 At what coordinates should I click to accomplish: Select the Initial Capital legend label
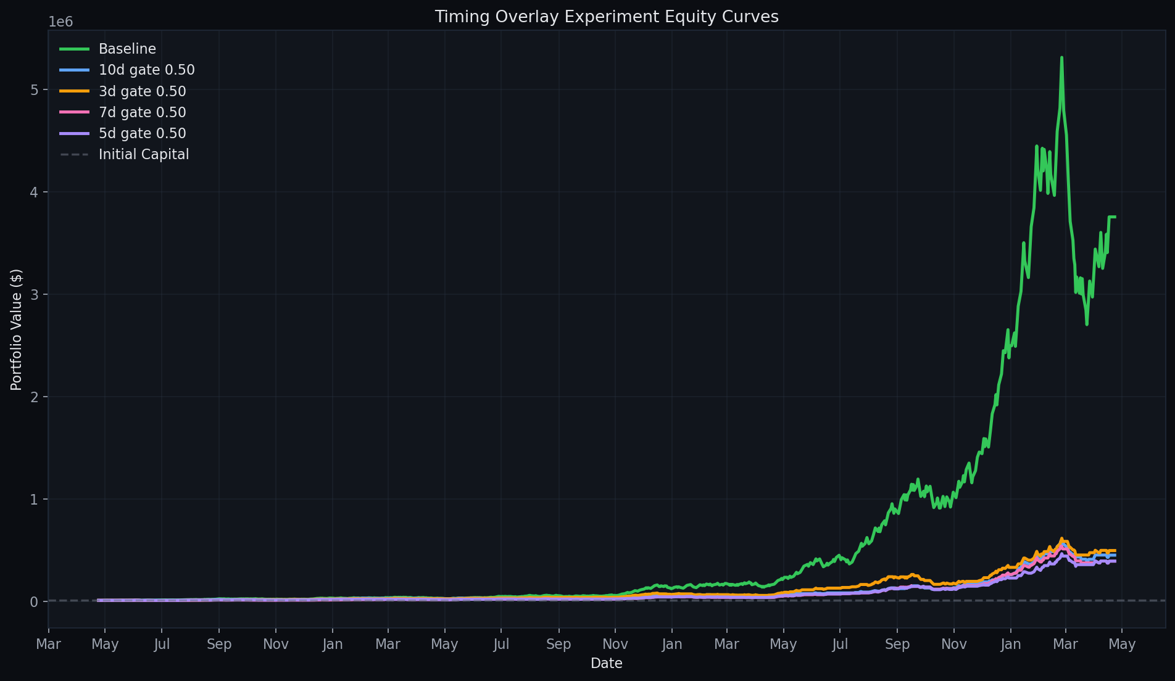pyautogui.click(x=144, y=154)
